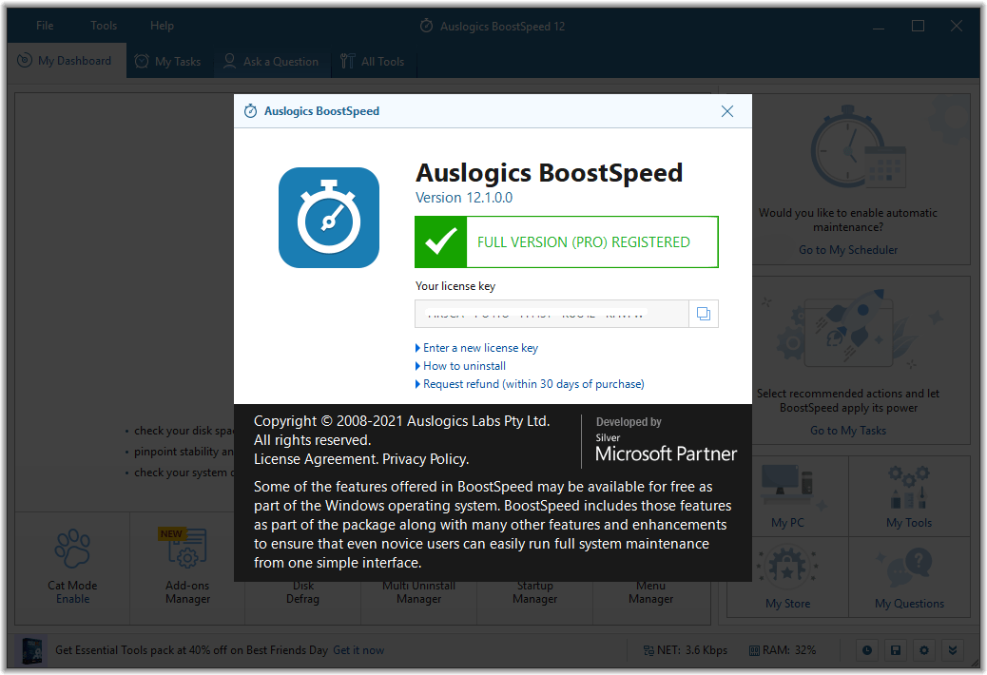Click the Essential Tools pack box icon
The height and width of the screenshot is (675, 987).
[x=32, y=650]
